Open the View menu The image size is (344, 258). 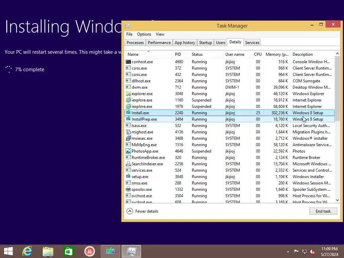(160, 34)
